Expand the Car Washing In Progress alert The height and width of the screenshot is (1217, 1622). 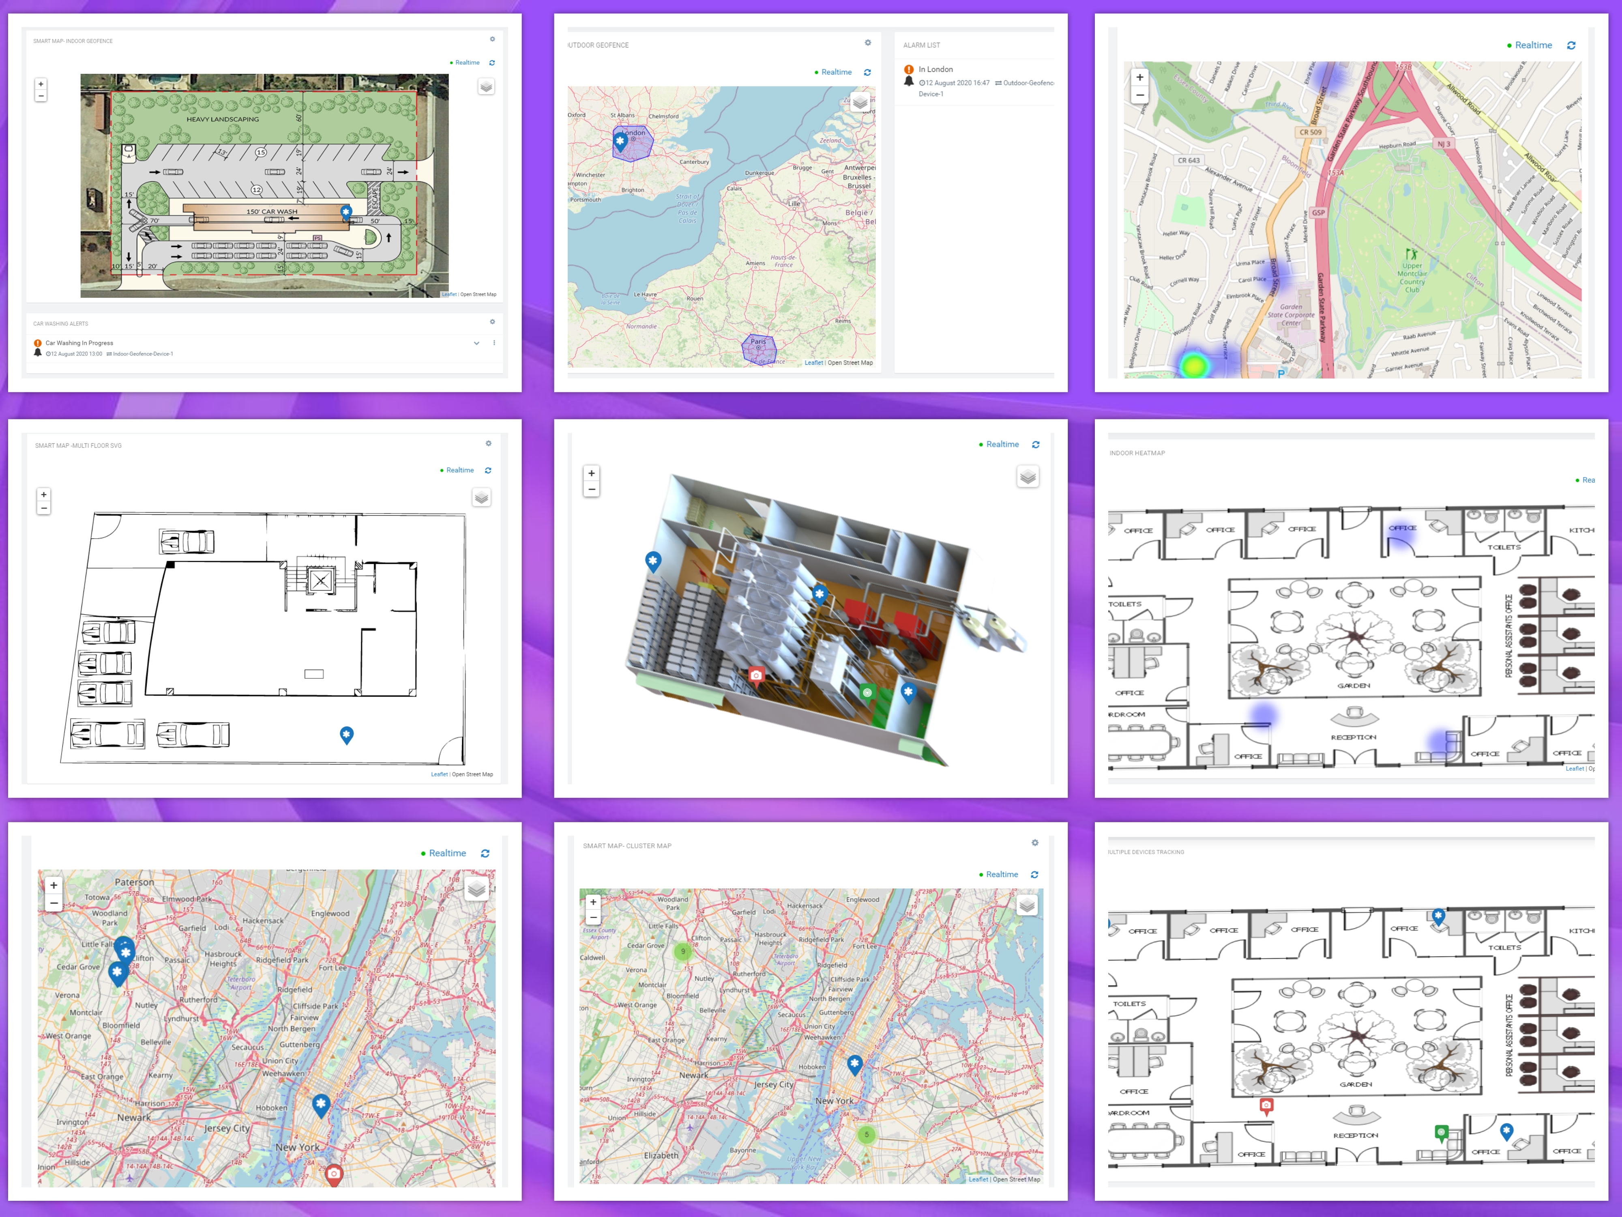click(x=476, y=343)
